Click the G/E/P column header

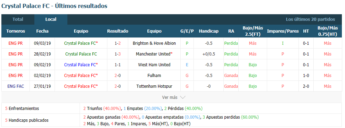click(x=187, y=31)
